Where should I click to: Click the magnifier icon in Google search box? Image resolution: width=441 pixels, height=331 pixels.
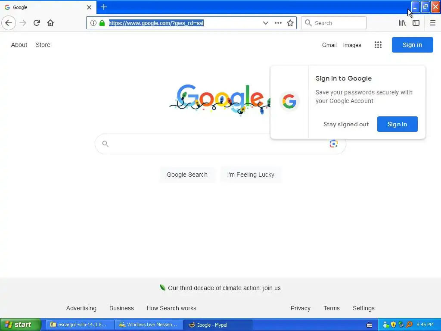tap(105, 144)
